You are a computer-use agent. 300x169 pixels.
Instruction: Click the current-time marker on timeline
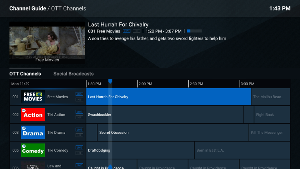[x=110, y=81]
